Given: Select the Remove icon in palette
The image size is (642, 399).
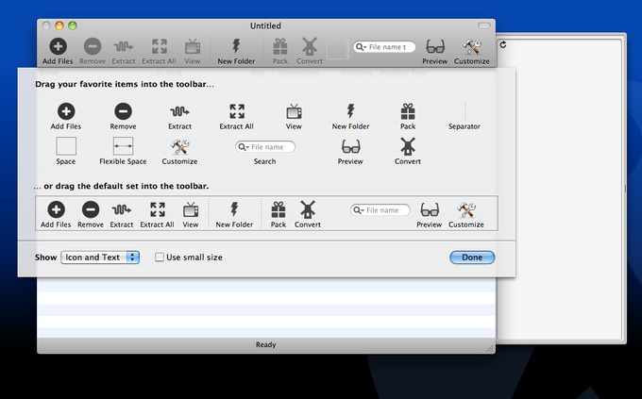Looking at the screenshot, I should click(x=123, y=111).
